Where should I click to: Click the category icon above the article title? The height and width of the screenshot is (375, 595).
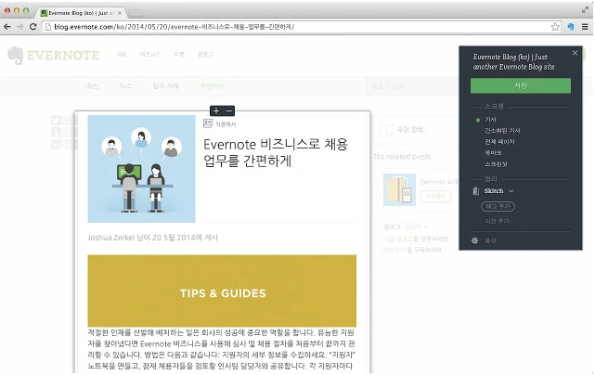(x=208, y=123)
